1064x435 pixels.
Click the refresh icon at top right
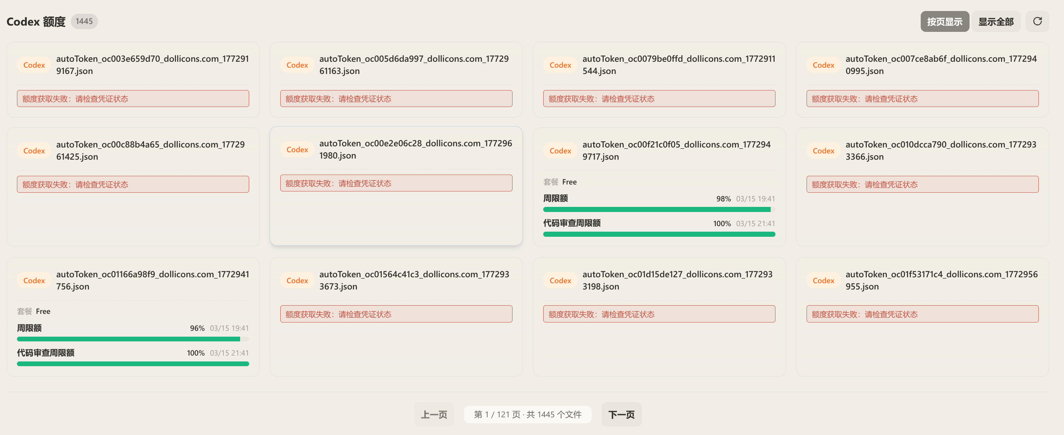coord(1037,22)
